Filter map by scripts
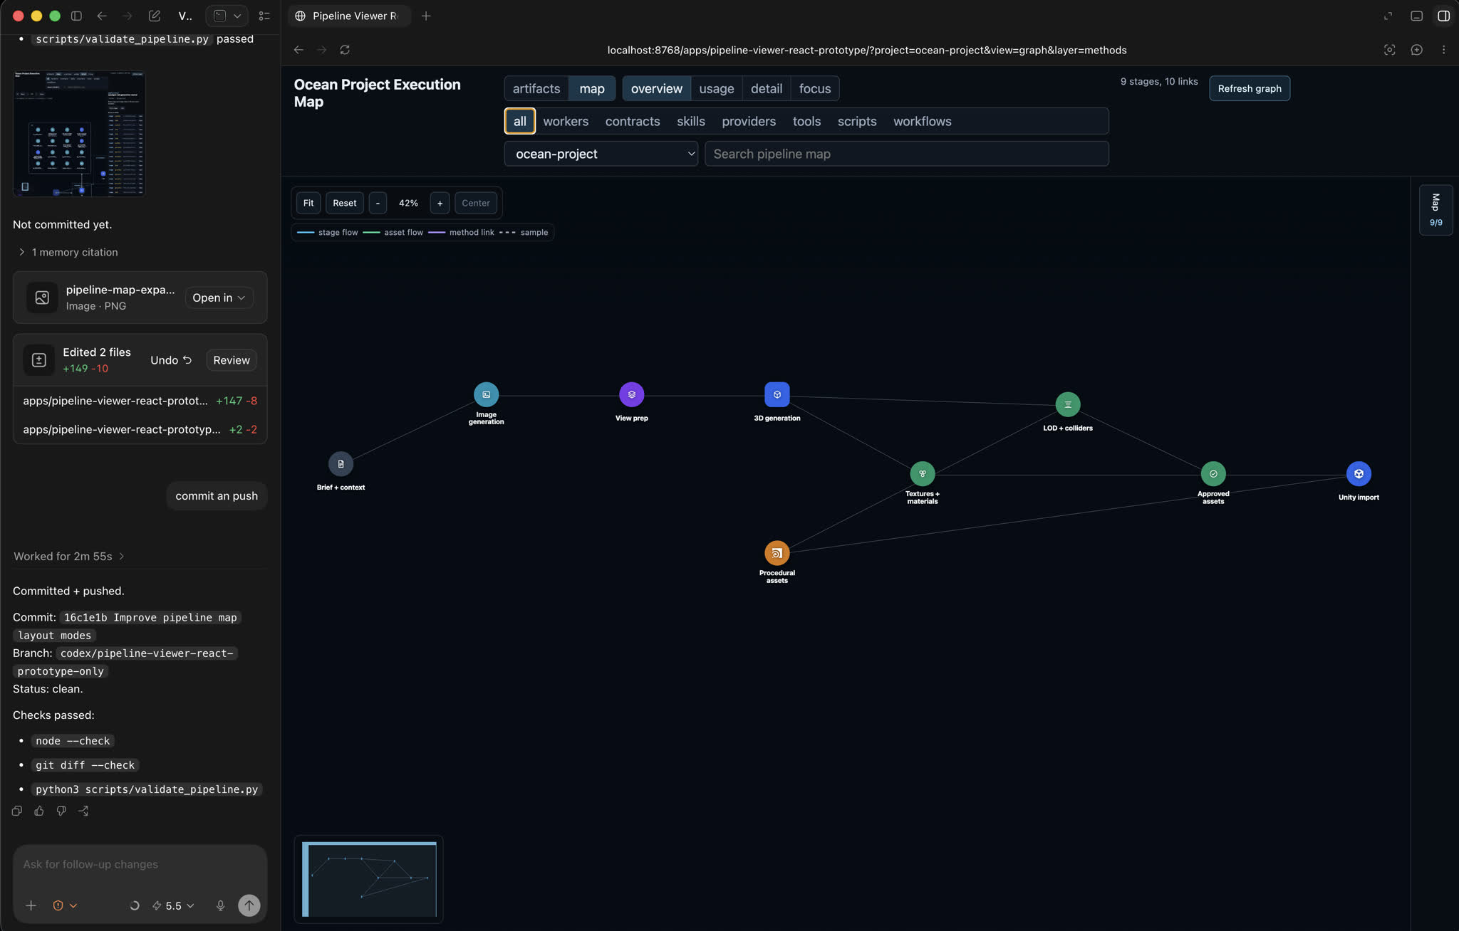Viewport: 1459px width, 931px height. click(x=856, y=121)
